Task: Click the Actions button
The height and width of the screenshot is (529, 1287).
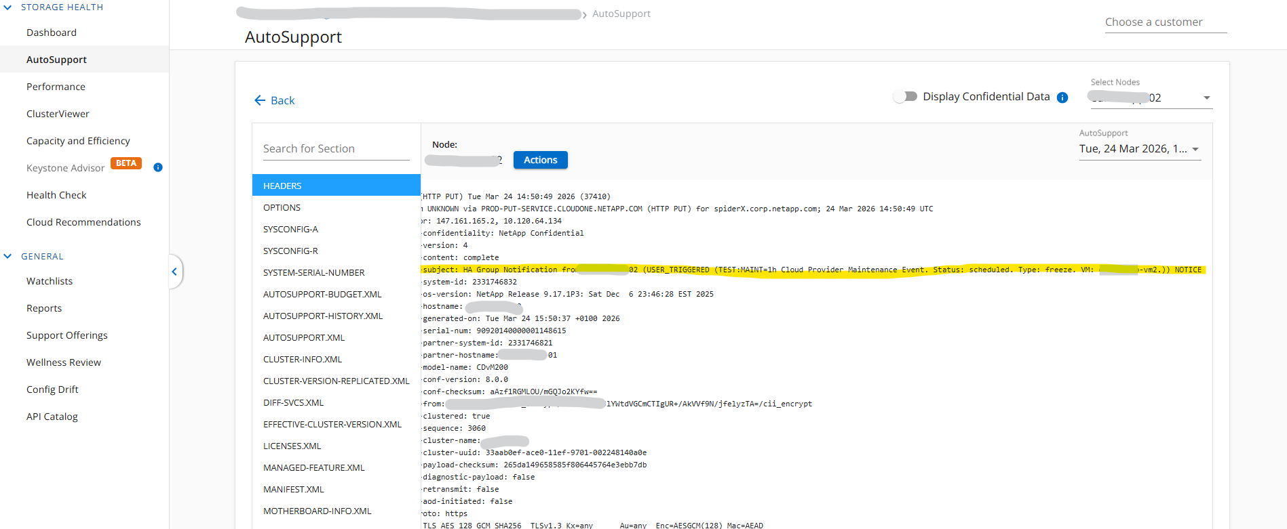Action: coord(540,160)
